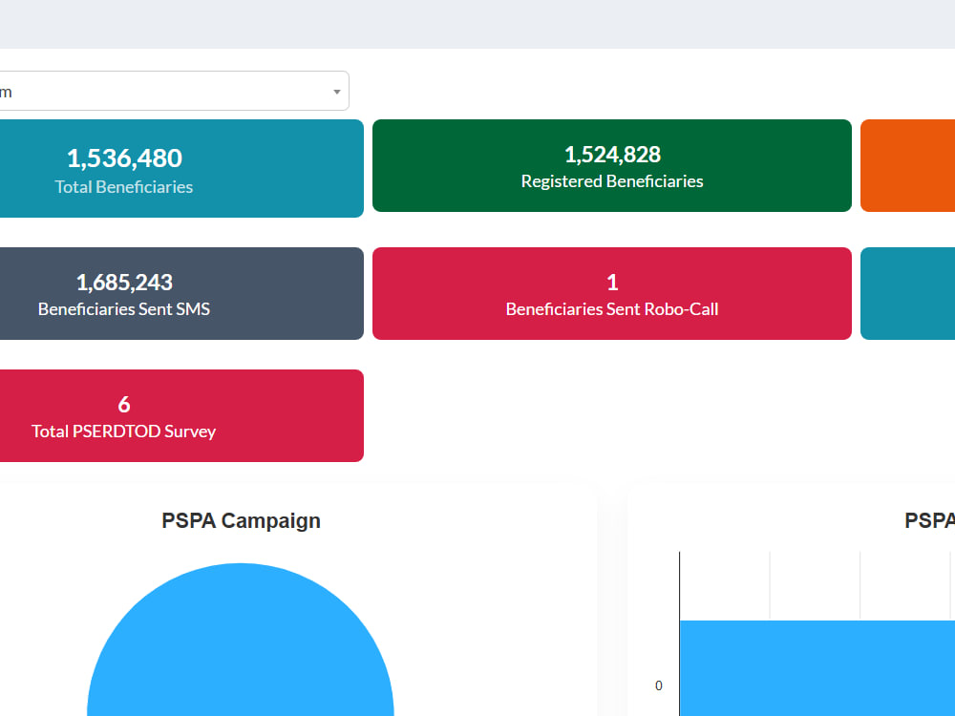Select the 1,524,828 registered count
The height and width of the screenshot is (716, 955).
pyautogui.click(x=612, y=155)
